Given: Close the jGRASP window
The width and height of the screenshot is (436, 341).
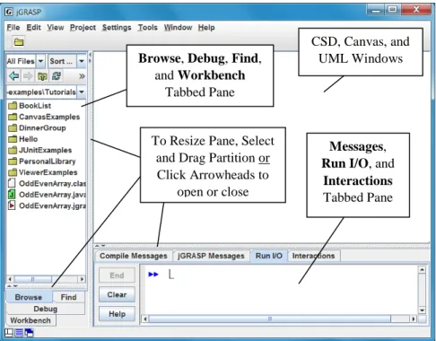Looking at the screenshot, I should (x=416, y=10).
